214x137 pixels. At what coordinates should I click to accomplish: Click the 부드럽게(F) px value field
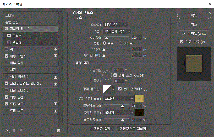click(137, 55)
